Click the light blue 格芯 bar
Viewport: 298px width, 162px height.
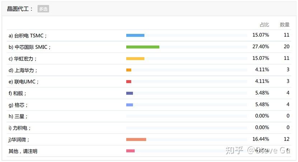pyautogui.click(x=129, y=105)
